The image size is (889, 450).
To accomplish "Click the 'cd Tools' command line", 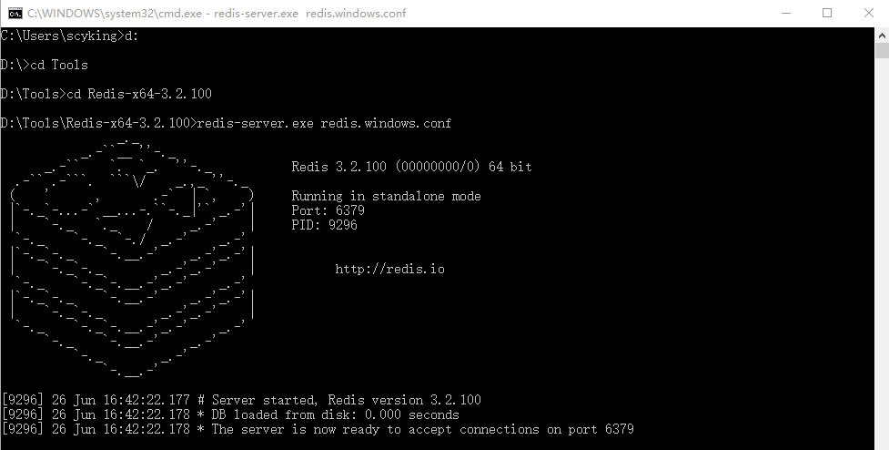I will pos(45,65).
